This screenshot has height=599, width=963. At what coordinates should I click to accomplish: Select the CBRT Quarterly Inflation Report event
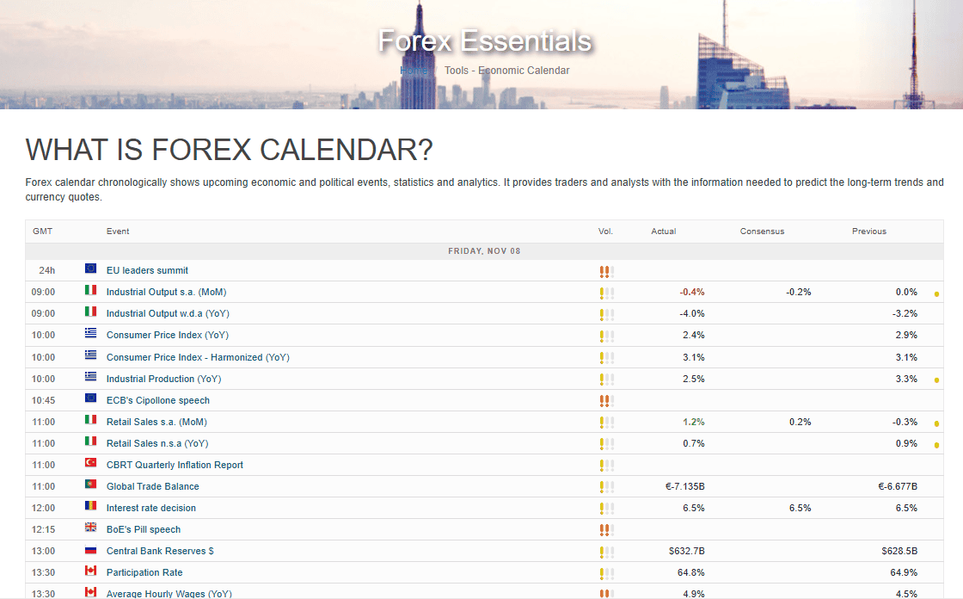175,465
